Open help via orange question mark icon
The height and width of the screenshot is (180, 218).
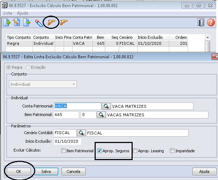click(211, 22)
